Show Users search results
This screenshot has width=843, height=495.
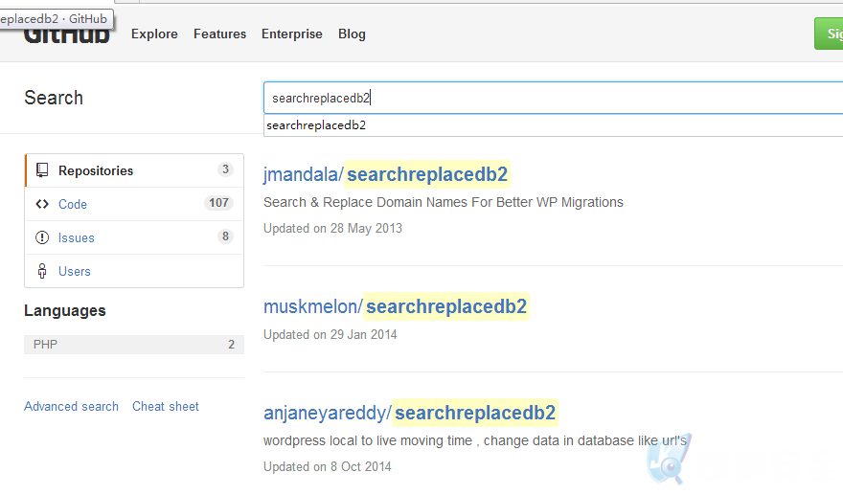134,271
